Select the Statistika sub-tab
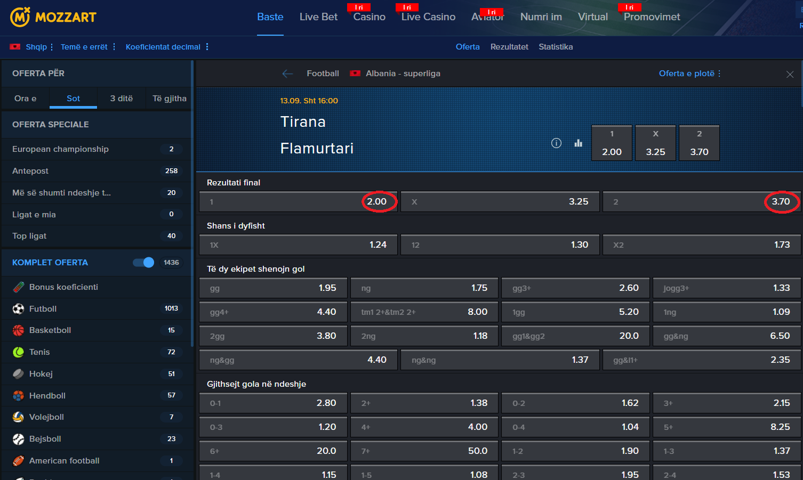803x480 pixels. (556, 47)
